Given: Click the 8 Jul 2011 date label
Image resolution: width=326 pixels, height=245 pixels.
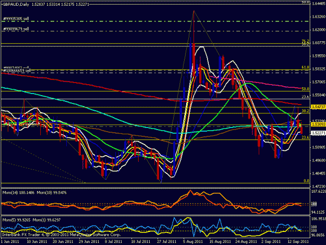Looking at the screenshot, I should pyautogui.click(x=114, y=242).
